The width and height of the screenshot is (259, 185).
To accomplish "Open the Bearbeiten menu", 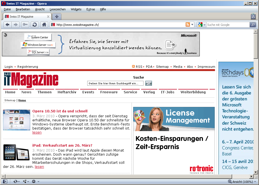I will click(23, 9).
